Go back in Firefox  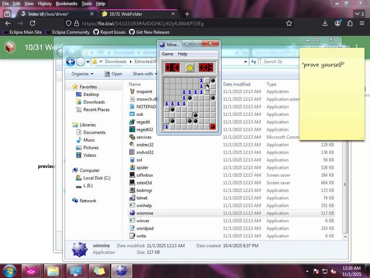coord(8,23)
